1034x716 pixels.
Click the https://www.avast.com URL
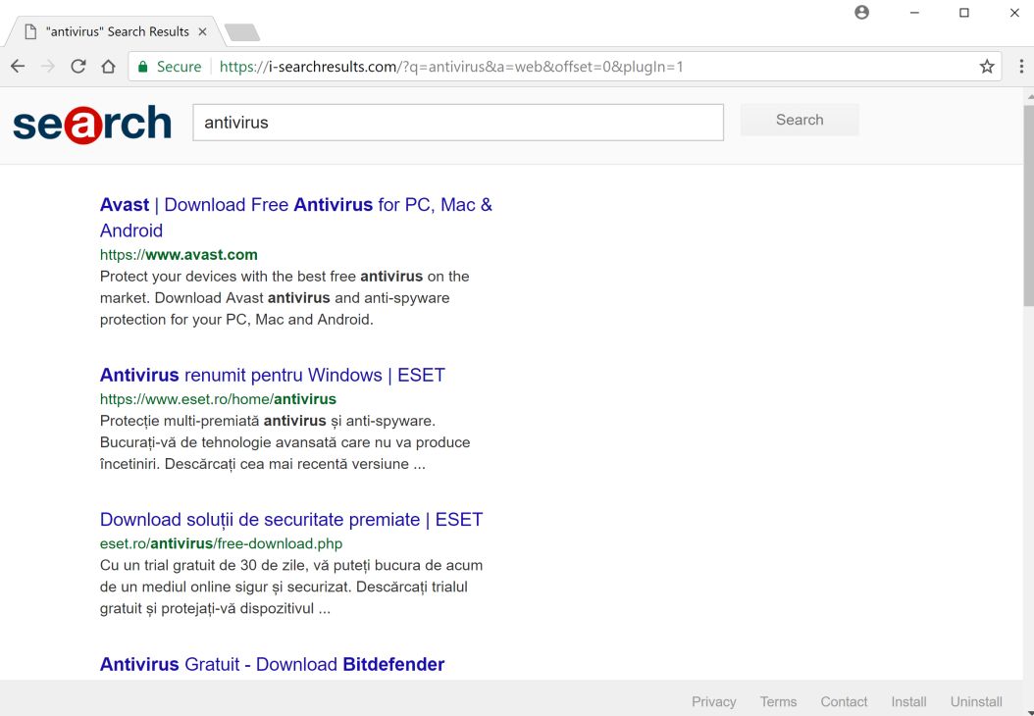(179, 254)
